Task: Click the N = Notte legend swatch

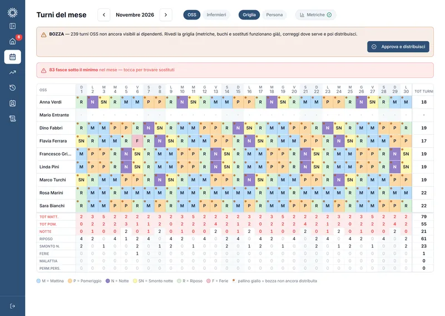Action: [107, 281]
